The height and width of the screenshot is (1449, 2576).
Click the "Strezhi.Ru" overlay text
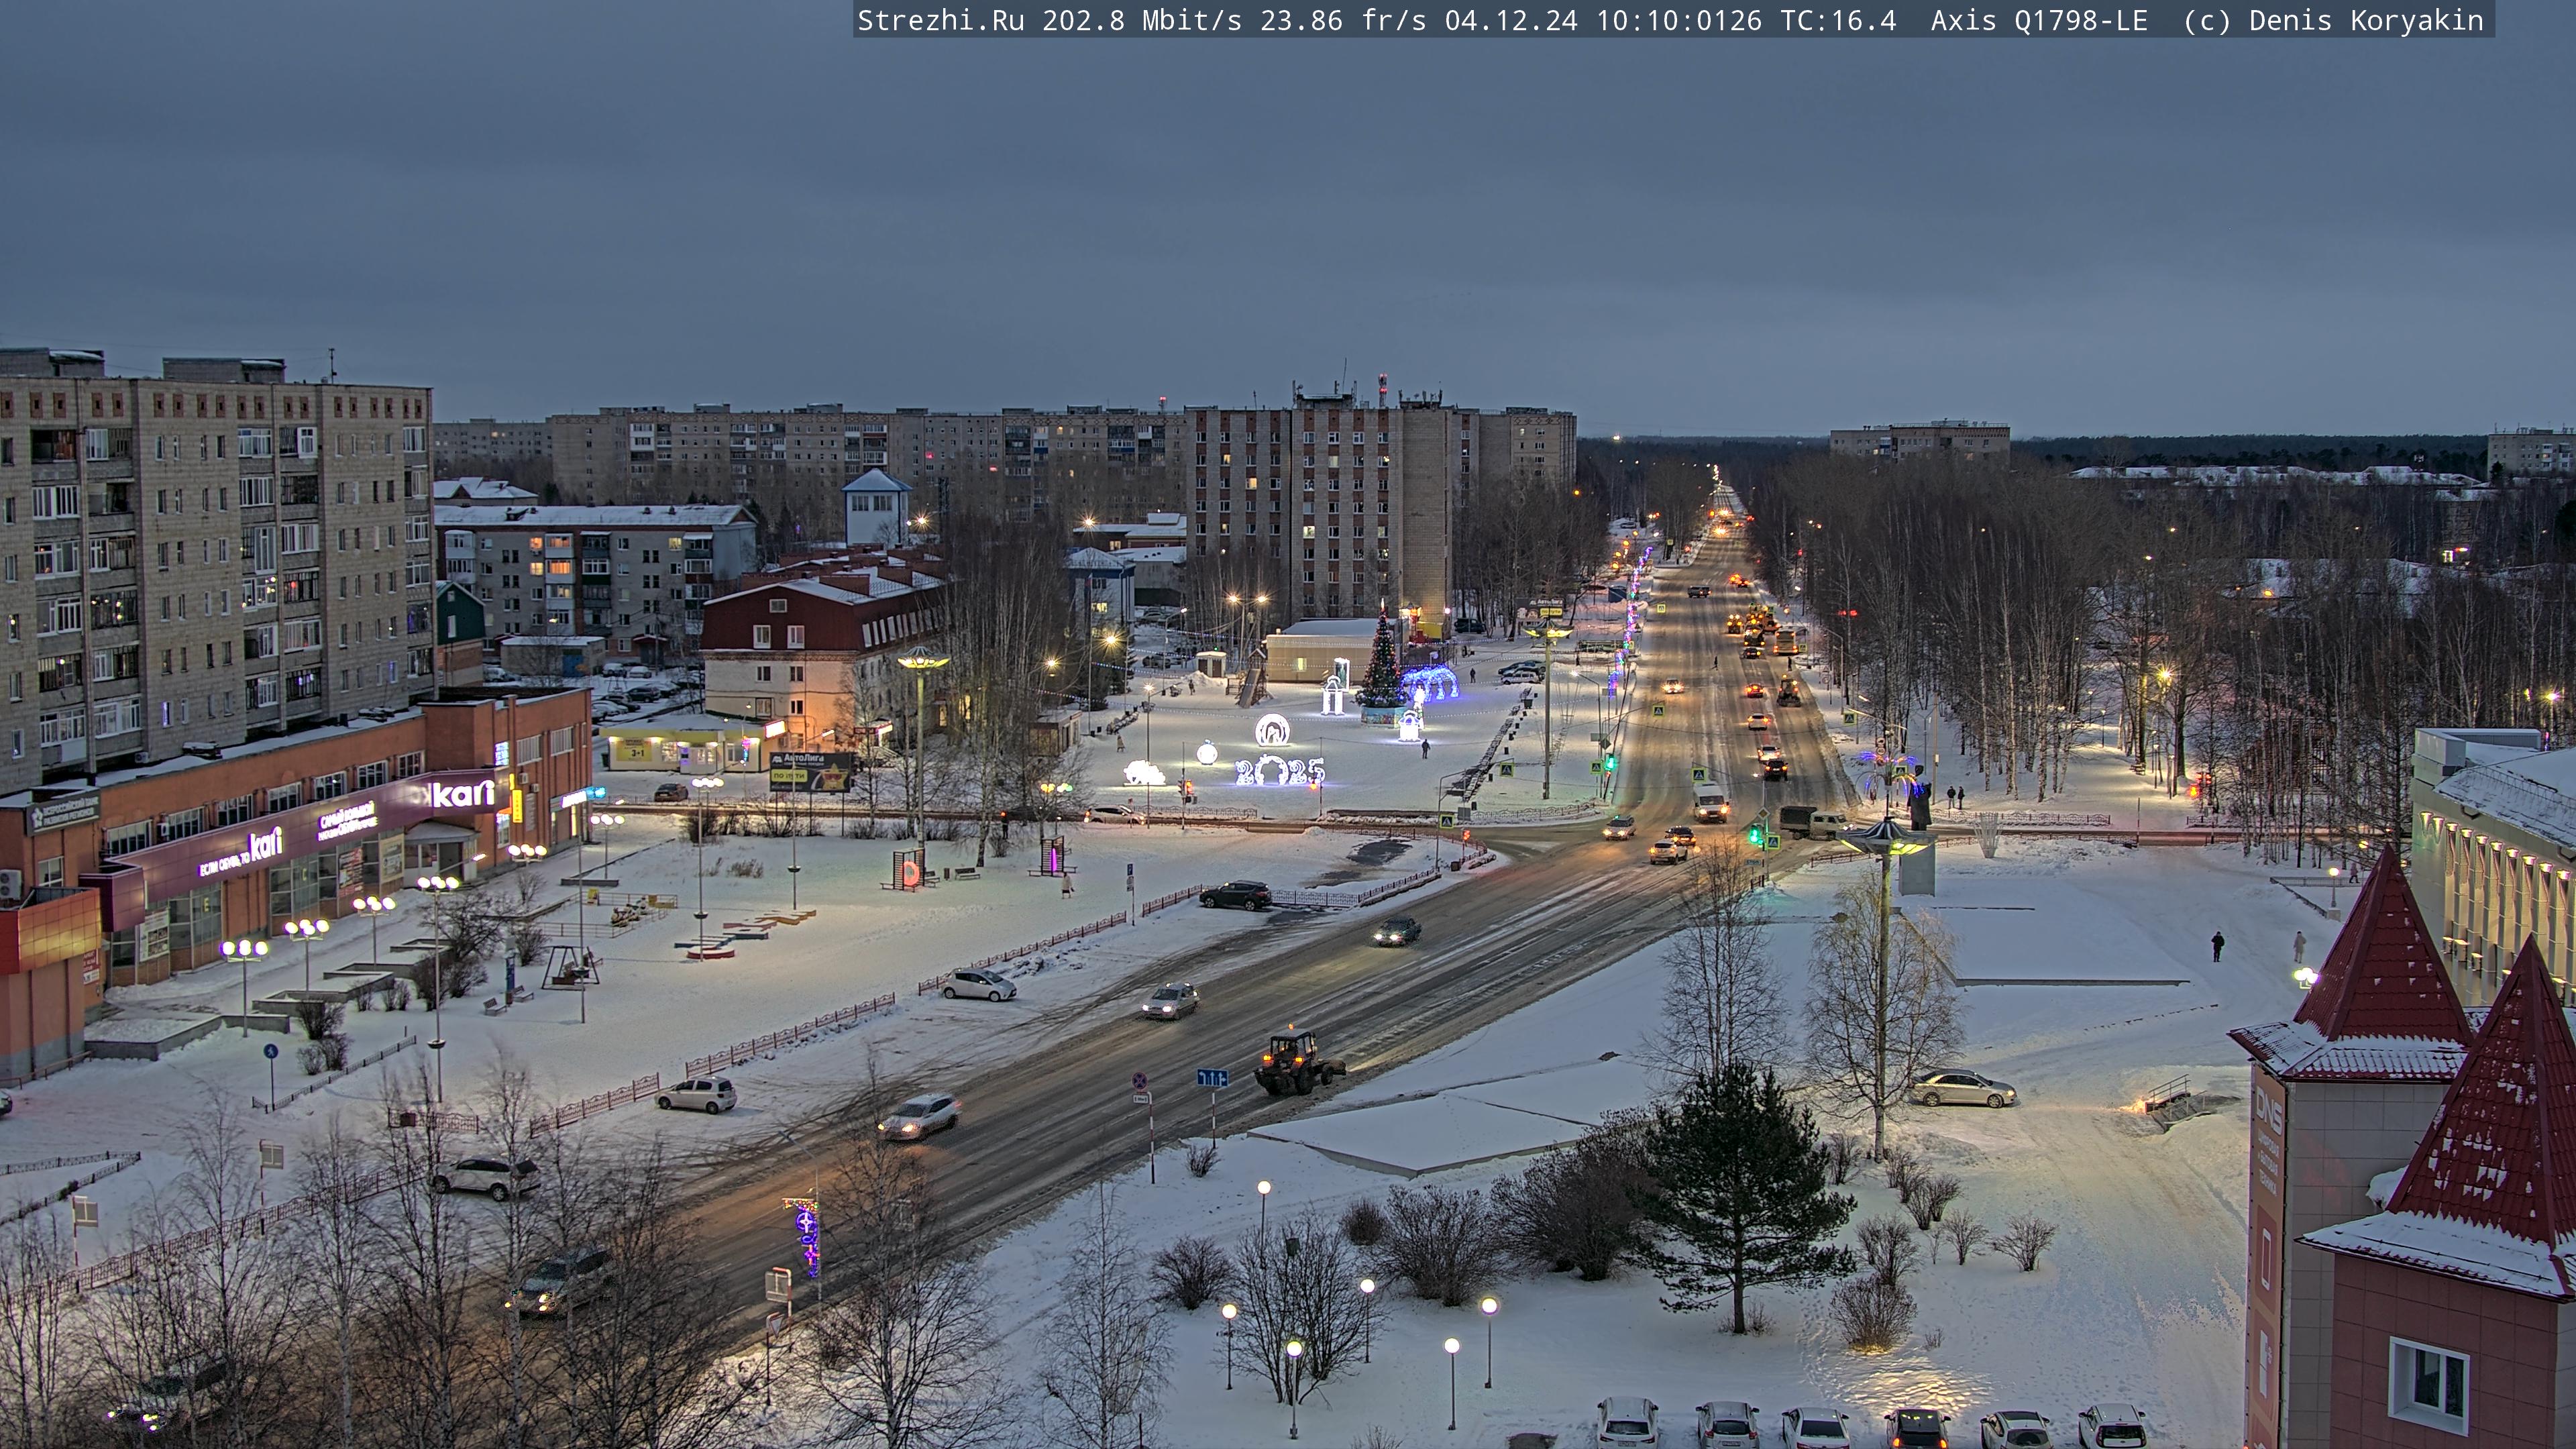[941, 21]
